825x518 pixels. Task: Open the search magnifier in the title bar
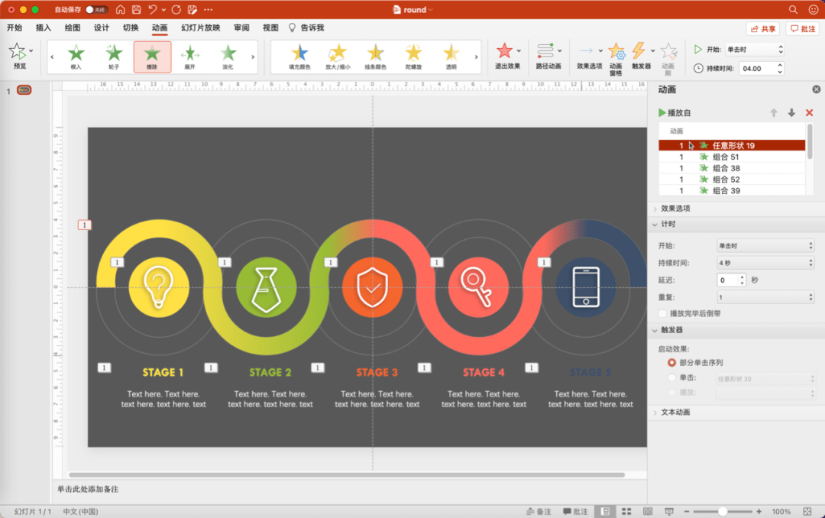(x=793, y=9)
